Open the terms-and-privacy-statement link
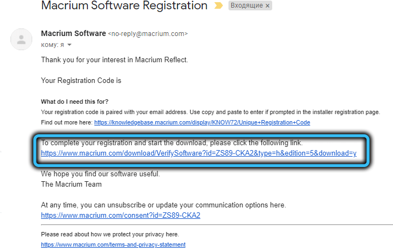This screenshot has height=250, width=393. pos(113,245)
